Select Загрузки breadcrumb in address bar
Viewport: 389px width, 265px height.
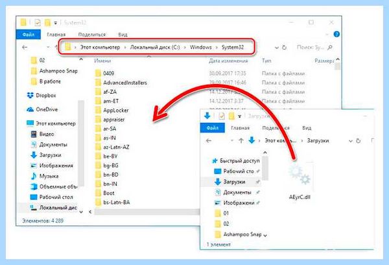coord(318,140)
